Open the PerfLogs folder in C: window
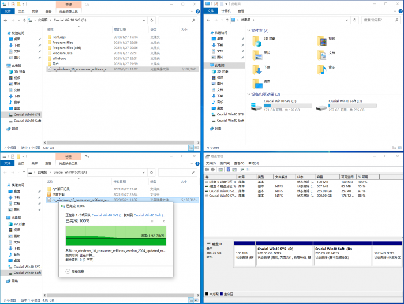Image resolution: width=404 pixels, height=304 pixels. click(x=59, y=37)
